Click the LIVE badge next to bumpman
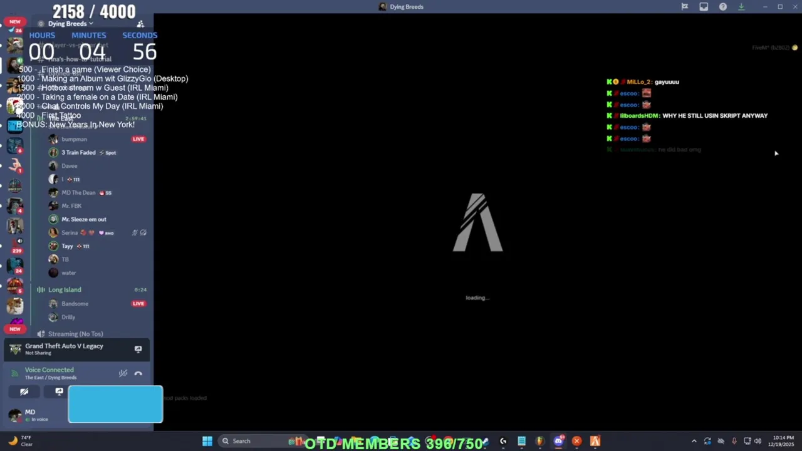 pyautogui.click(x=138, y=139)
